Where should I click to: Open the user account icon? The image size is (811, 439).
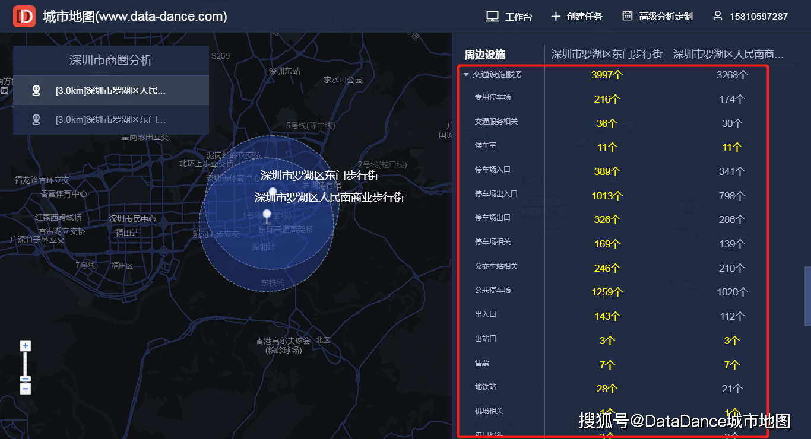click(x=718, y=16)
